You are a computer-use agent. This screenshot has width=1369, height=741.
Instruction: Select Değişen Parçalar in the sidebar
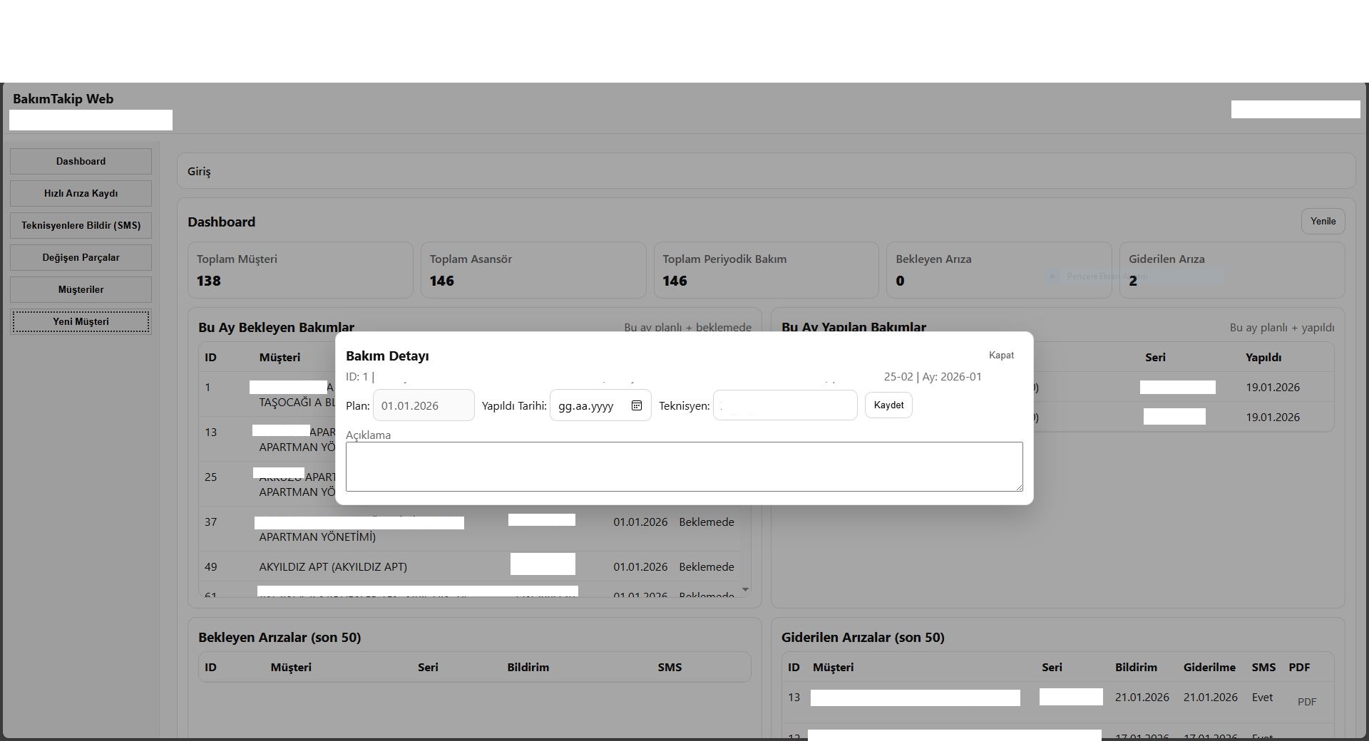[81, 257]
